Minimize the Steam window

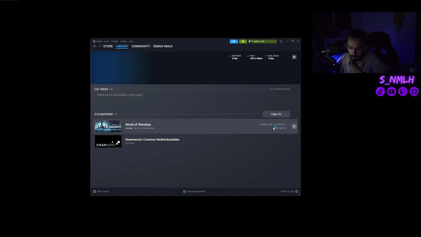(x=287, y=41)
